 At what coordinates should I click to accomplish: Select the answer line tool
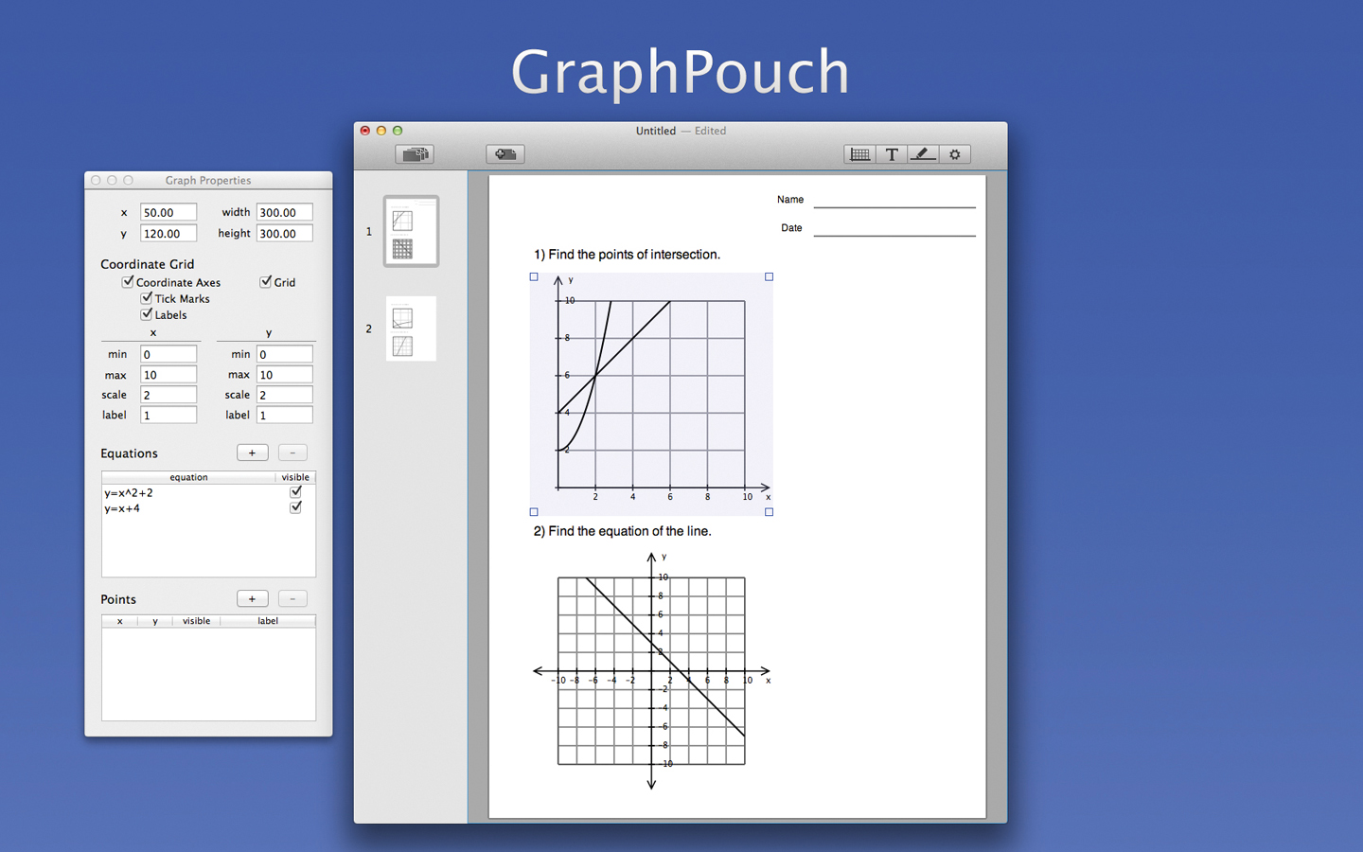click(923, 154)
